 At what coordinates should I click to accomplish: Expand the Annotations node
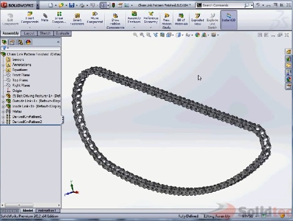click(3, 65)
